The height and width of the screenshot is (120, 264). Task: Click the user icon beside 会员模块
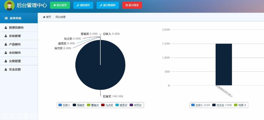coord(6,53)
